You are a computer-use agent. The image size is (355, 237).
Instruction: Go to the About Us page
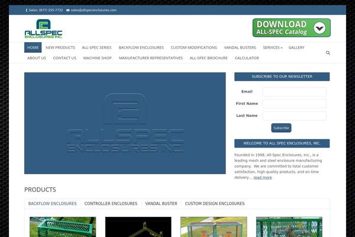click(37, 58)
